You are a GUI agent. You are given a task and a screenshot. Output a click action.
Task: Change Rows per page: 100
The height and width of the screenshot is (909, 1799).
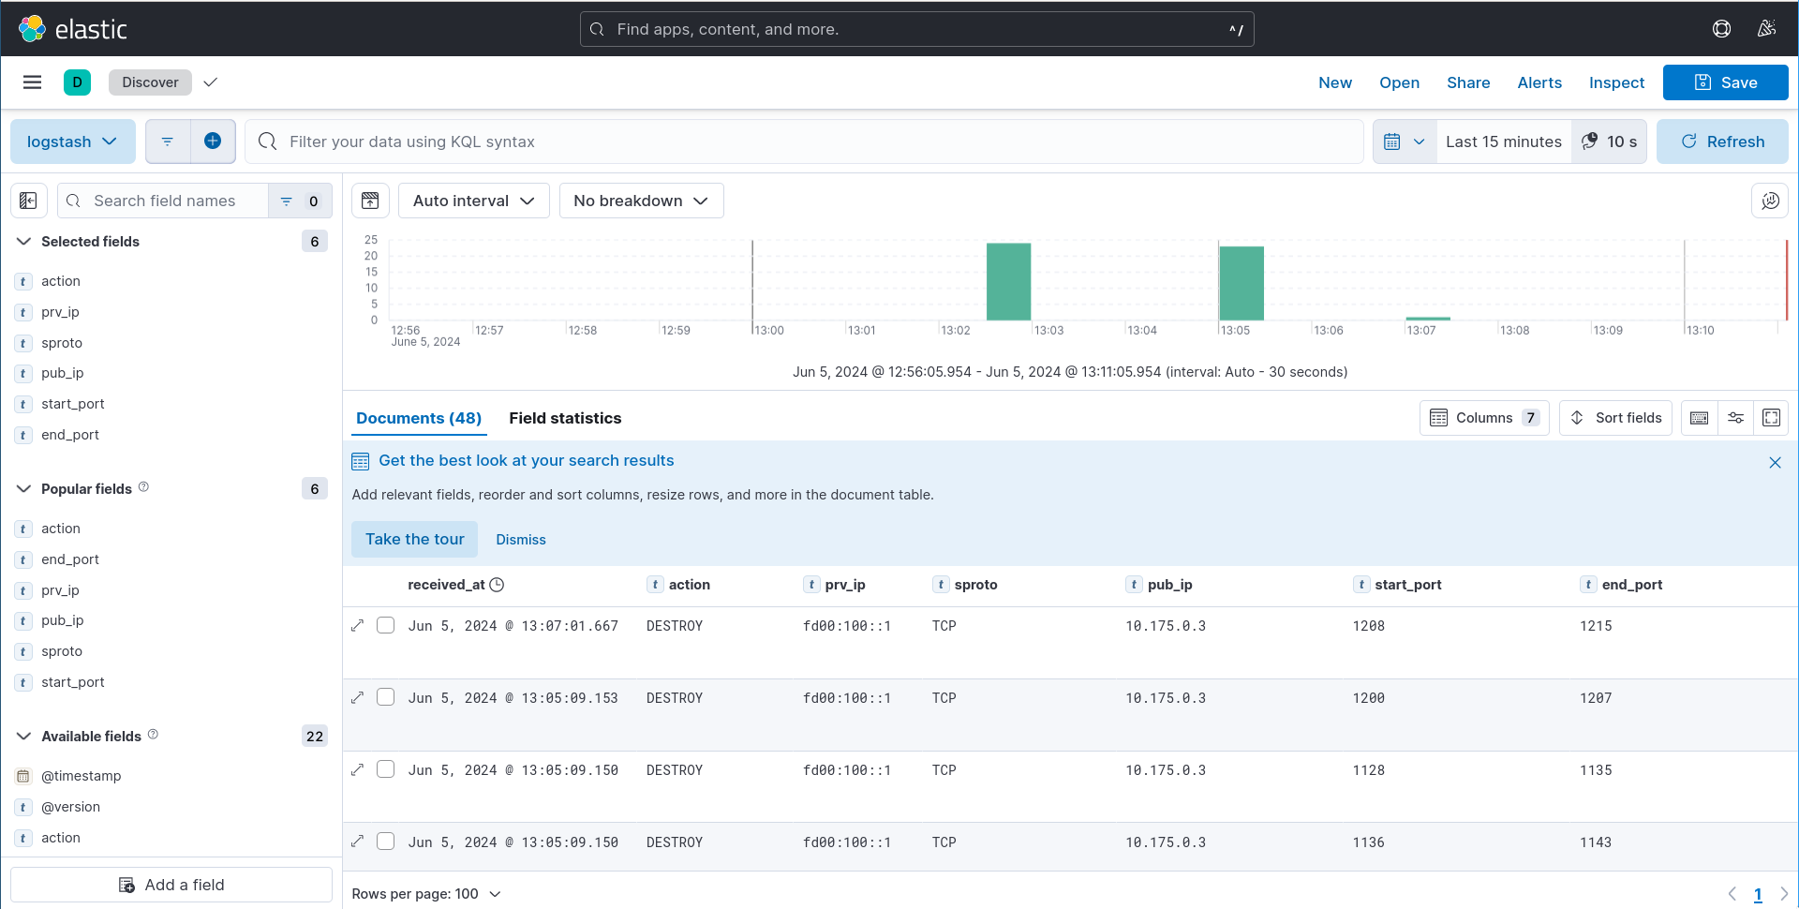pos(426,894)
